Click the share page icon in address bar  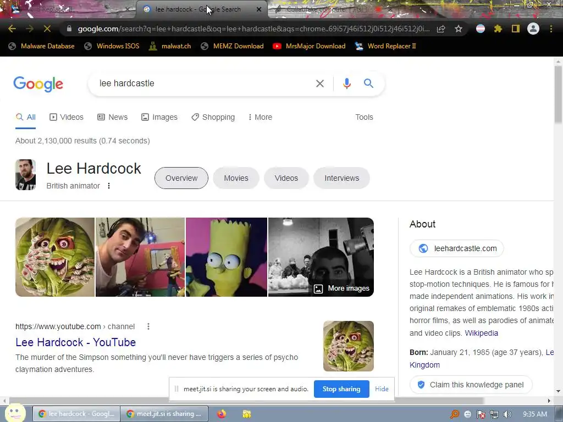(441, 29)
